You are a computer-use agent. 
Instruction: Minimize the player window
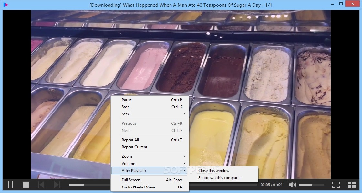point(332,4)
